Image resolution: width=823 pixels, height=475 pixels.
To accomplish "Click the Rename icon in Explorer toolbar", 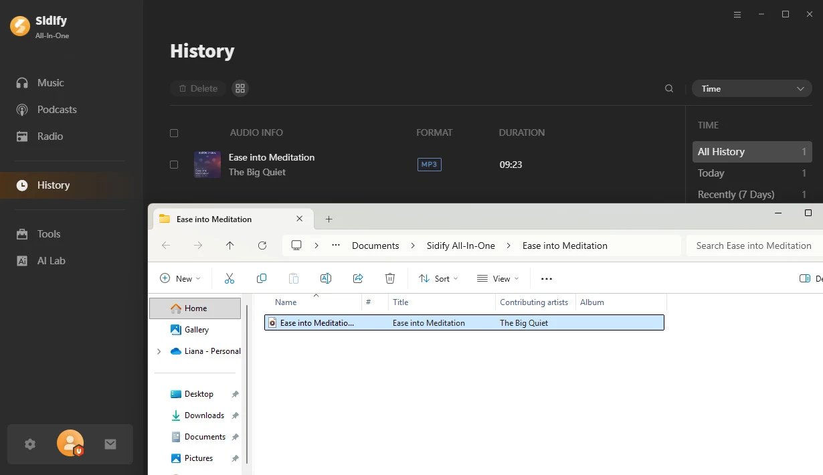I will 326,278.
